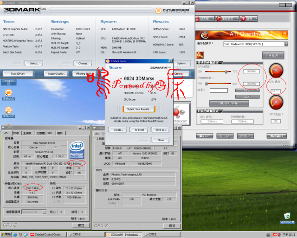The image size is (297, 238).
Task: Click the Intel Pentium E2140 name field
Action: coord(44,143)
